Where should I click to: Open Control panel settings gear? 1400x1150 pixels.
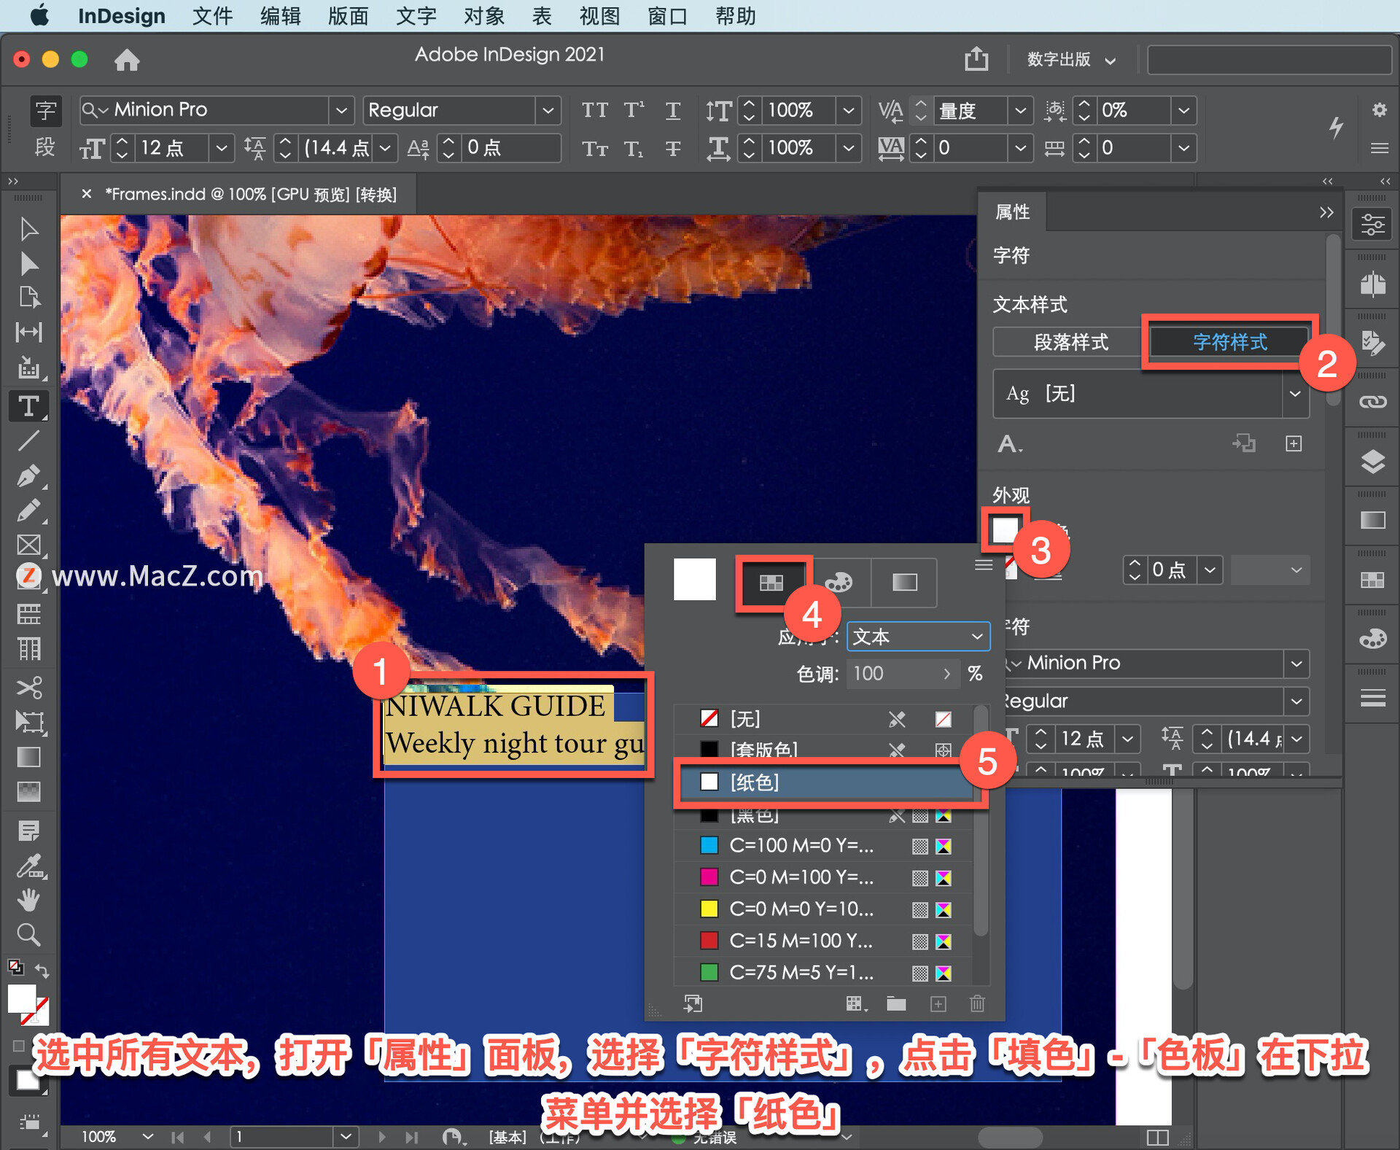click(1379, 110)
